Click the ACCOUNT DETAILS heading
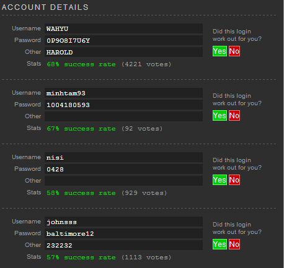Viewport: 284px width, 268px height. coord(45,7)
